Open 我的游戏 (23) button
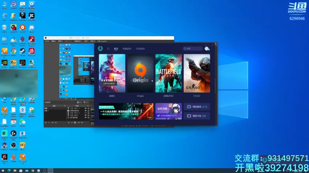Screen dimensions: 309x173 [197, 107]
